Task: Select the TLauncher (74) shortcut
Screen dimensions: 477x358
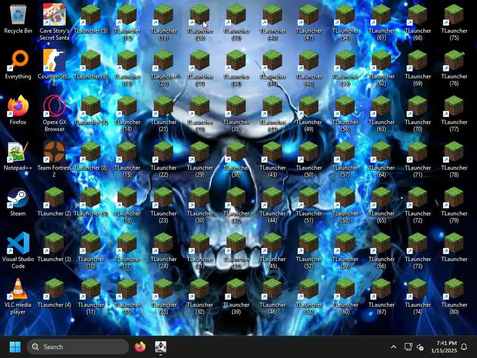Action: [x=418, y=296]
